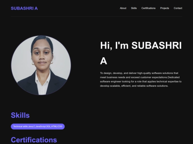Click the line starting 'meet business needs'
Image resolution: width=193 pixels, height=144 pixels.
tap(140, 78)
